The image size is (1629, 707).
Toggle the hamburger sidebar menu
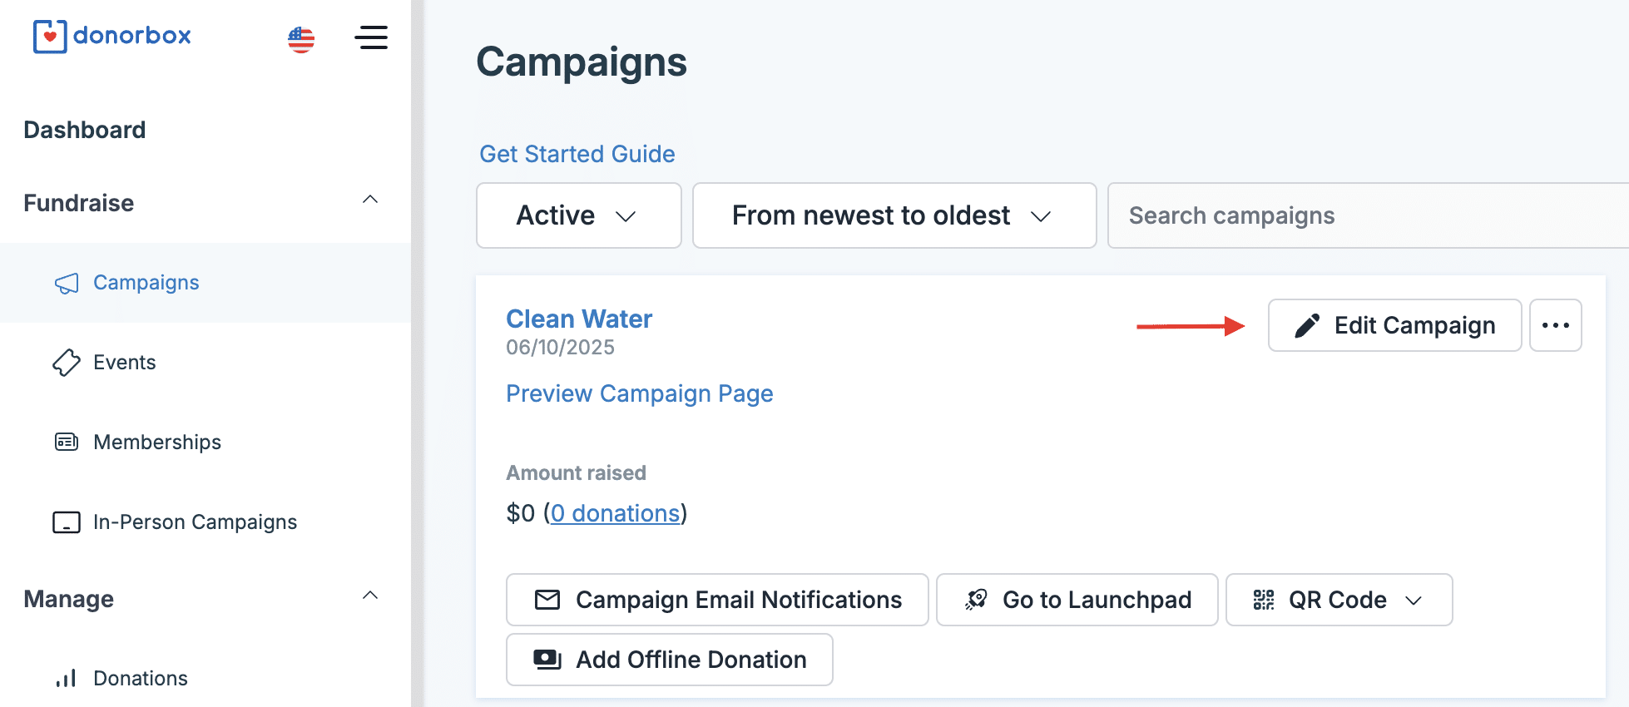coord(371,37)
